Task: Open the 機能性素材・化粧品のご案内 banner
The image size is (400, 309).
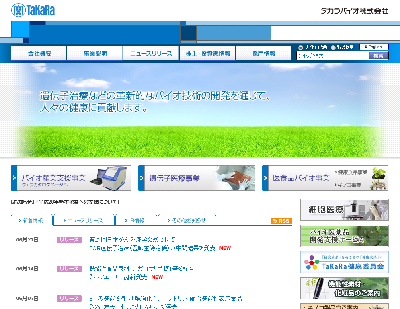Action: (x=345, y=288)
